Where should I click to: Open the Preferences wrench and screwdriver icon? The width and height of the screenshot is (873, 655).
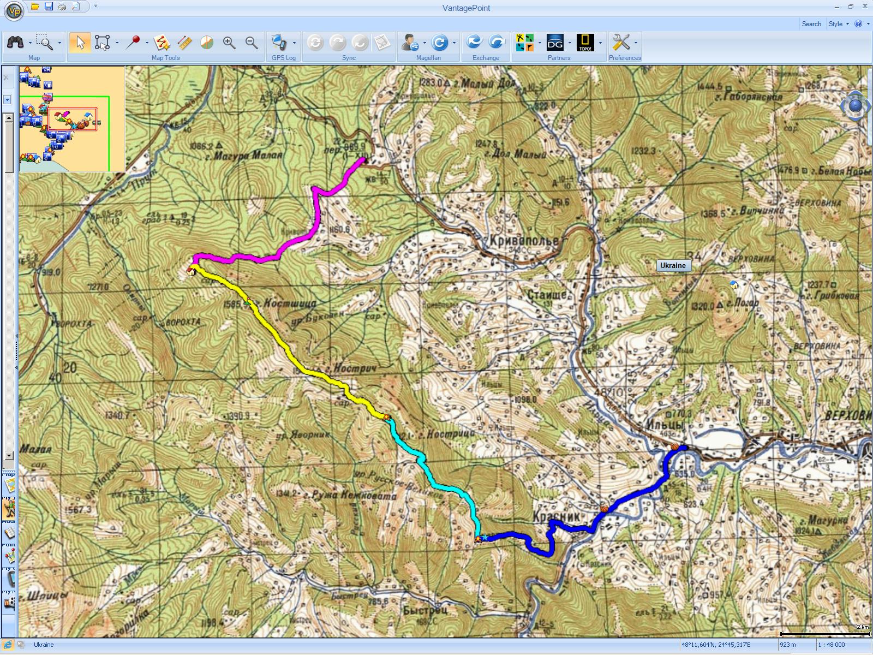(x=621, y=43)
